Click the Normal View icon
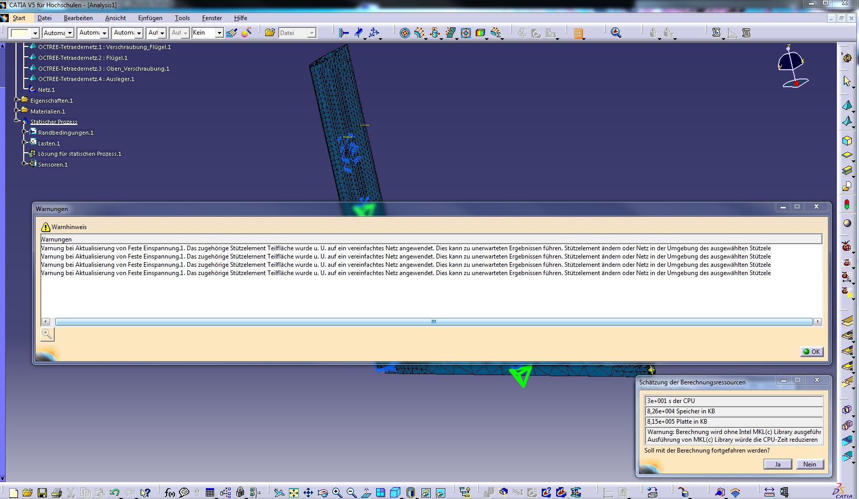 [x=366, y=493]
